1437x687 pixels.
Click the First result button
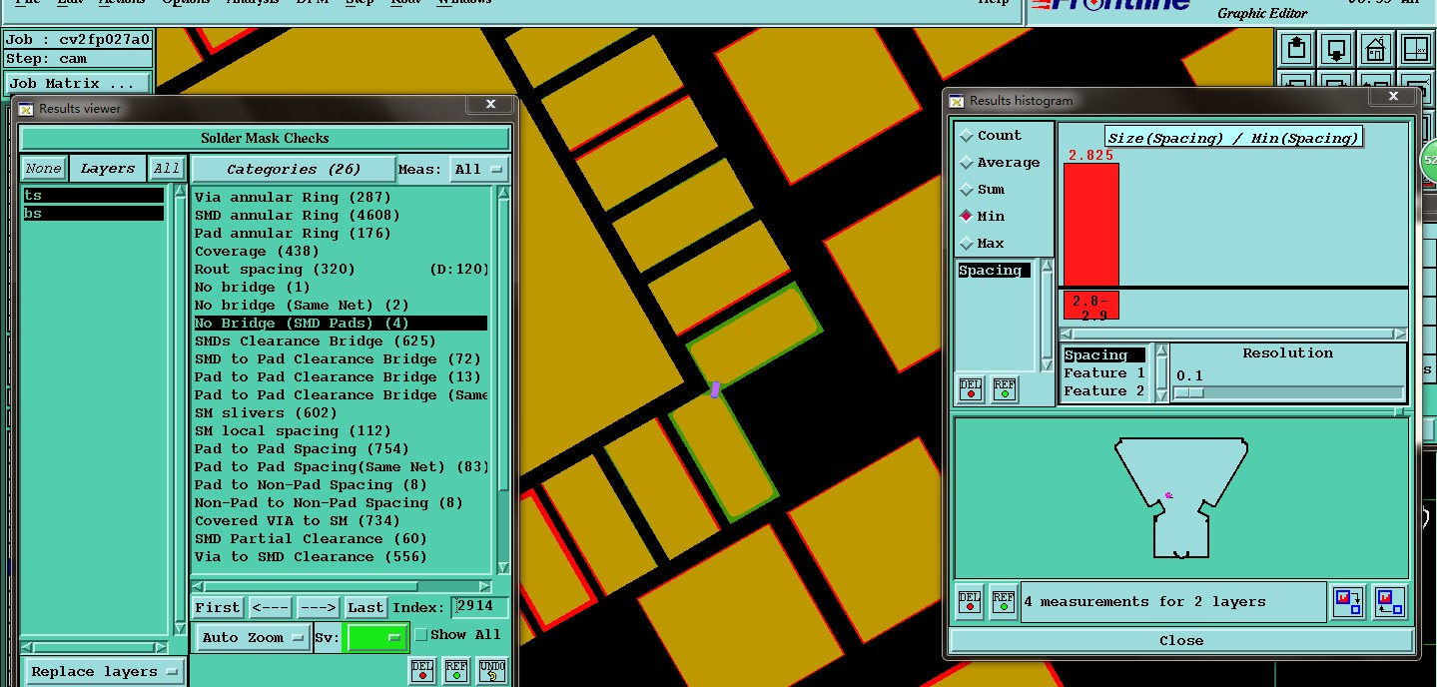tap(218, 607)
